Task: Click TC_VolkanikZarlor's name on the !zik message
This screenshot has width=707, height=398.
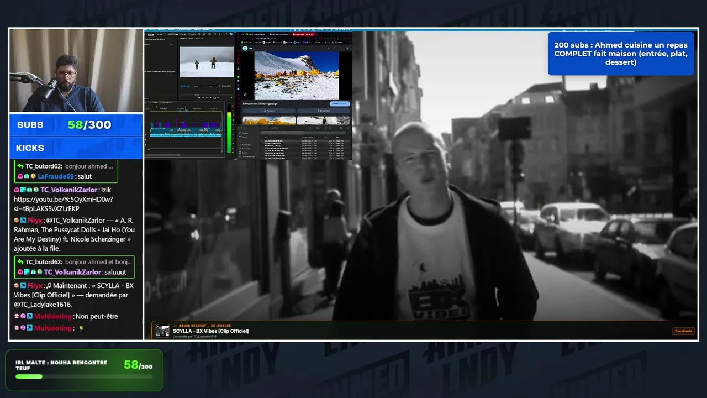Action: click(68, 190)
